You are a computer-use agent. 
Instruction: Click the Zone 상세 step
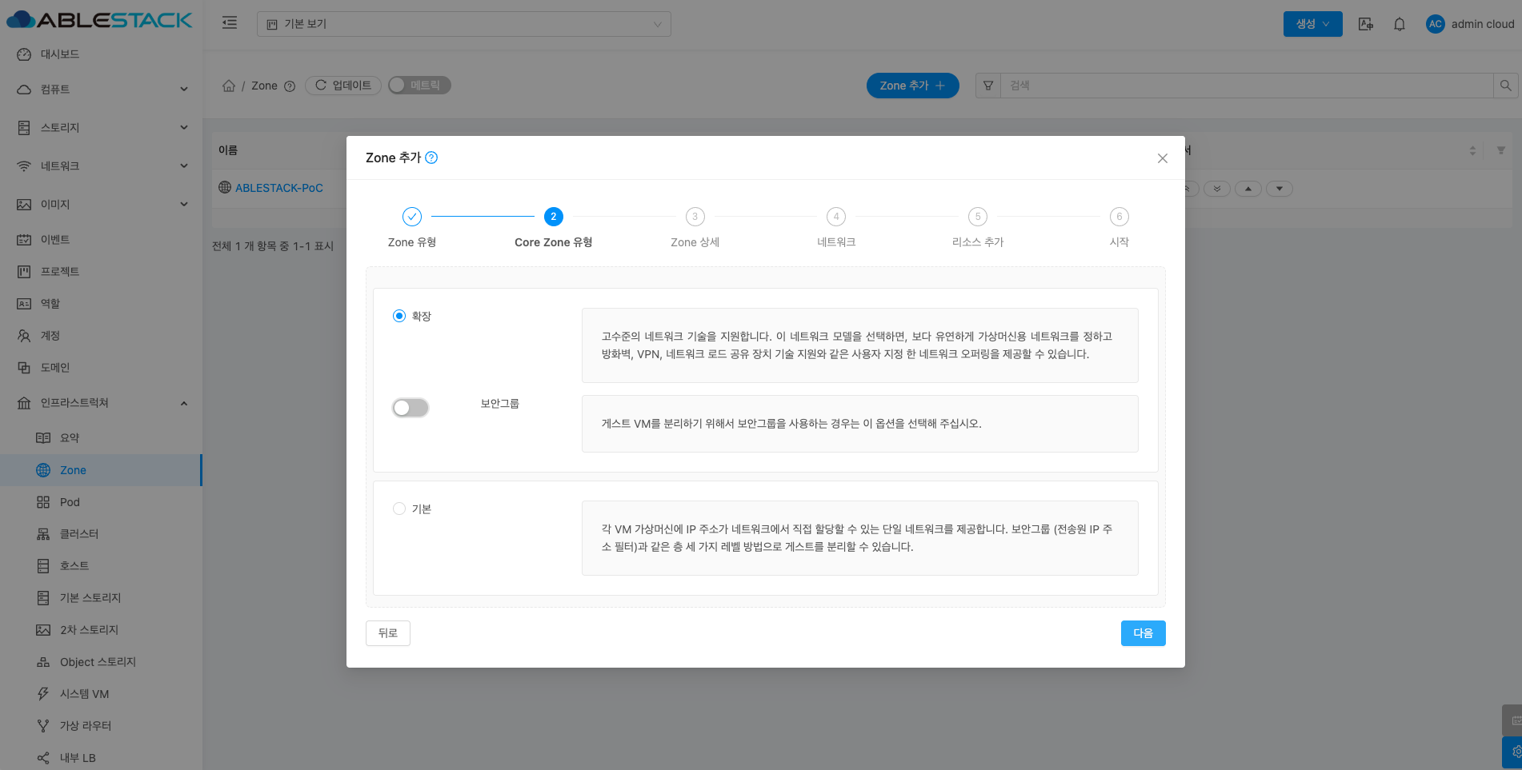click(x=695, y=227)
